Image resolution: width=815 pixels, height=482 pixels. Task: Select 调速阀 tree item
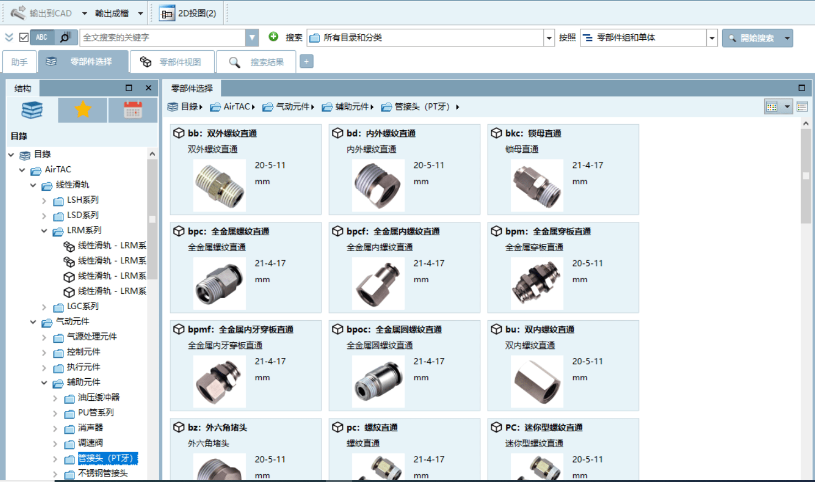pos(91,443)
